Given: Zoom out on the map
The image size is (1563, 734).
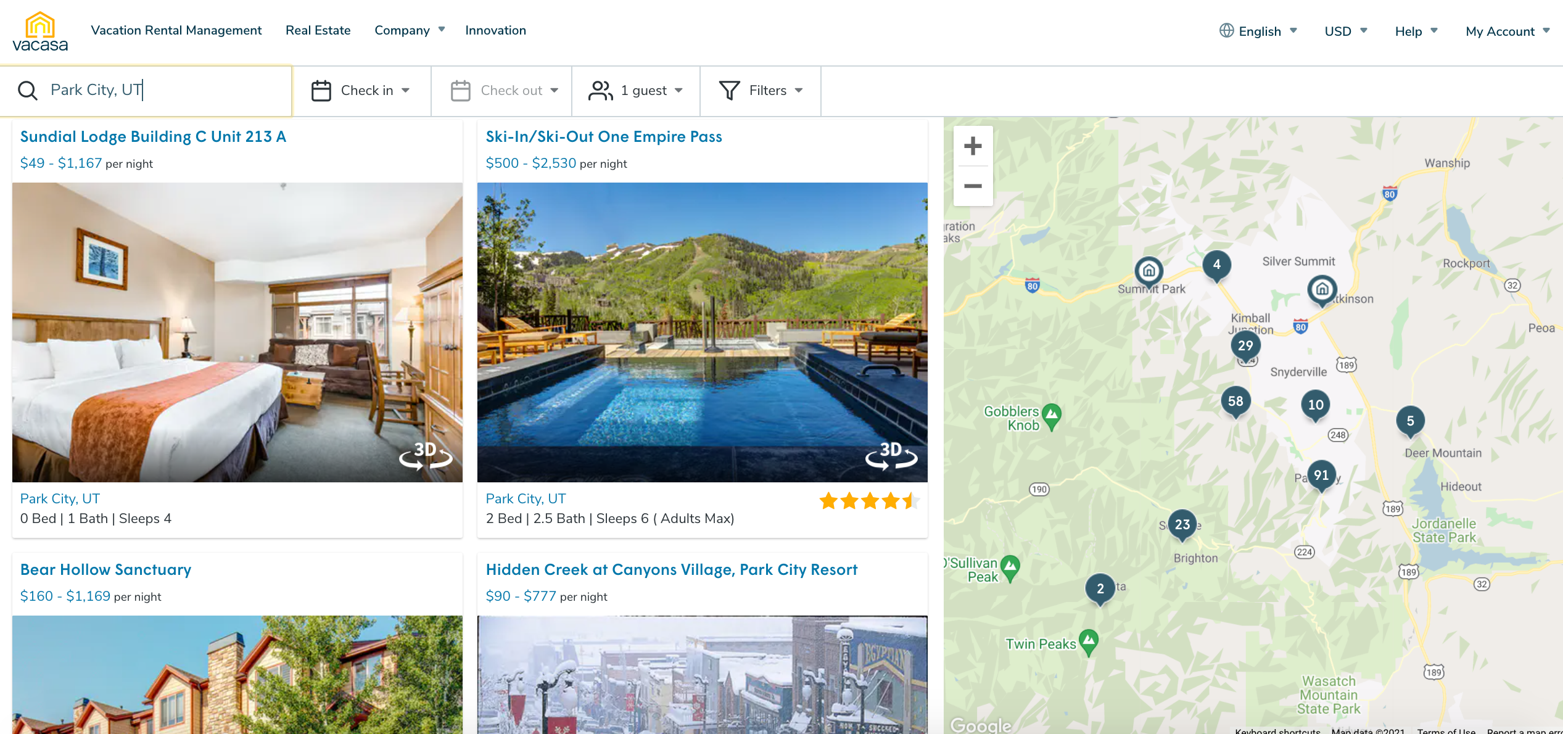Looking at the screenshot, I should click(973, 186).
